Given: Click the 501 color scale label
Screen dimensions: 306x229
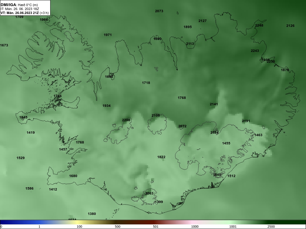Looking at the screenshot, I should (156, 227).
